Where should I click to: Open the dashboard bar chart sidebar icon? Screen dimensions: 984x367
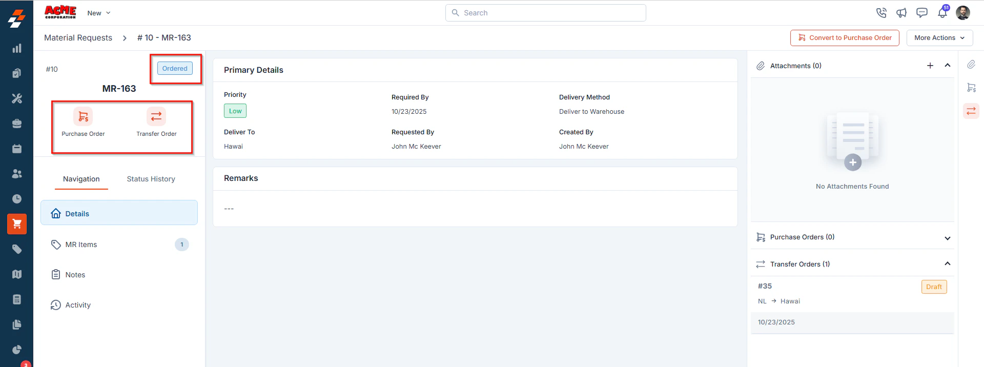(x=17, y=48)
